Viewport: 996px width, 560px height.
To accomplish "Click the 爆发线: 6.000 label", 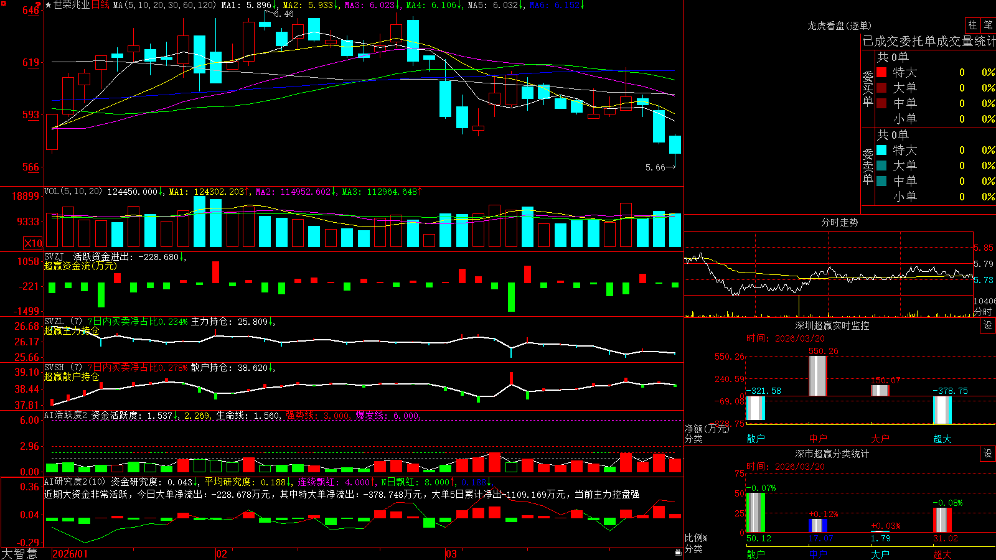I will 387,416.
